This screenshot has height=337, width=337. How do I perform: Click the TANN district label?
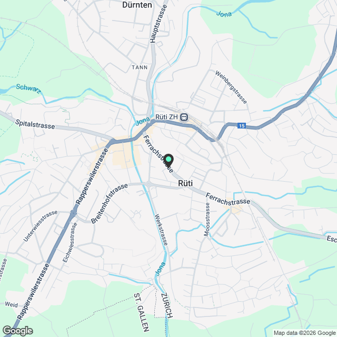pos(140,67)
